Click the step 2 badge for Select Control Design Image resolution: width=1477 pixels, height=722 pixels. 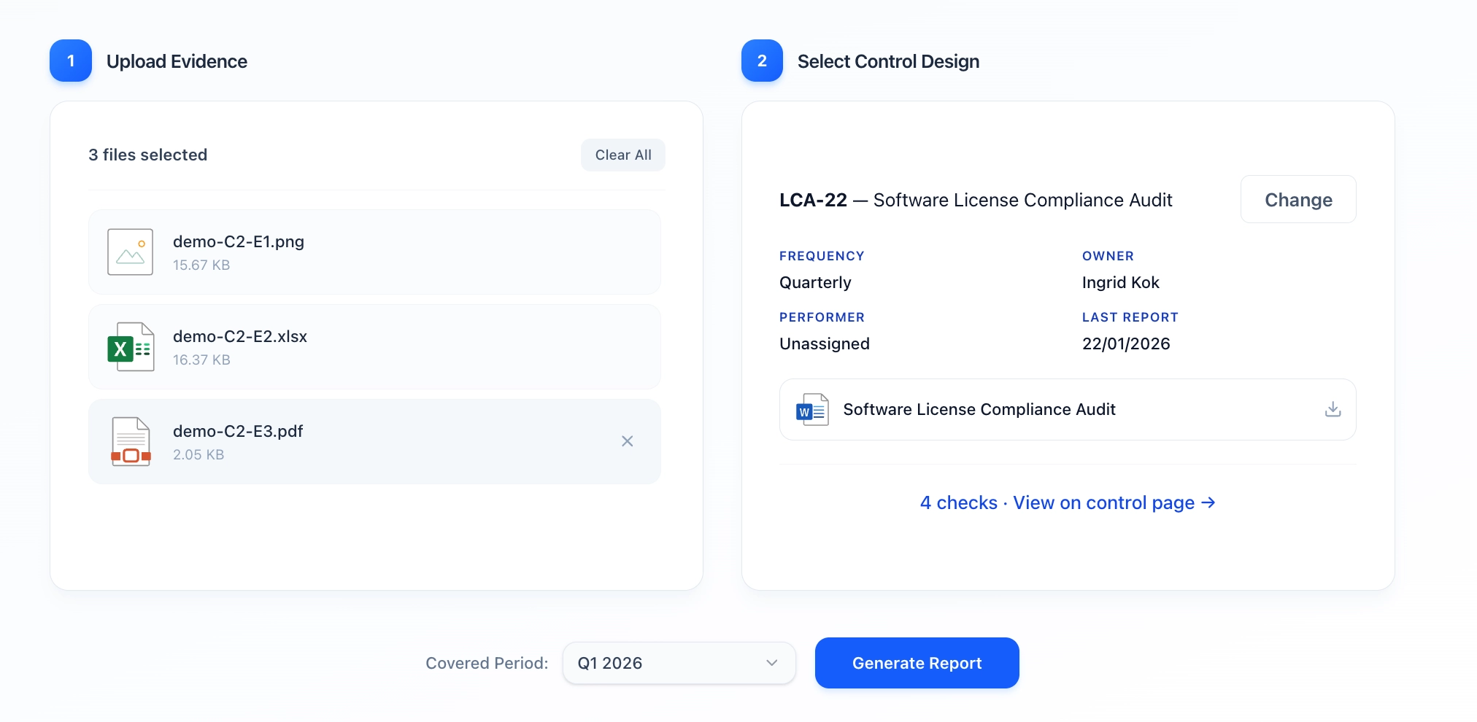point(760,61)
